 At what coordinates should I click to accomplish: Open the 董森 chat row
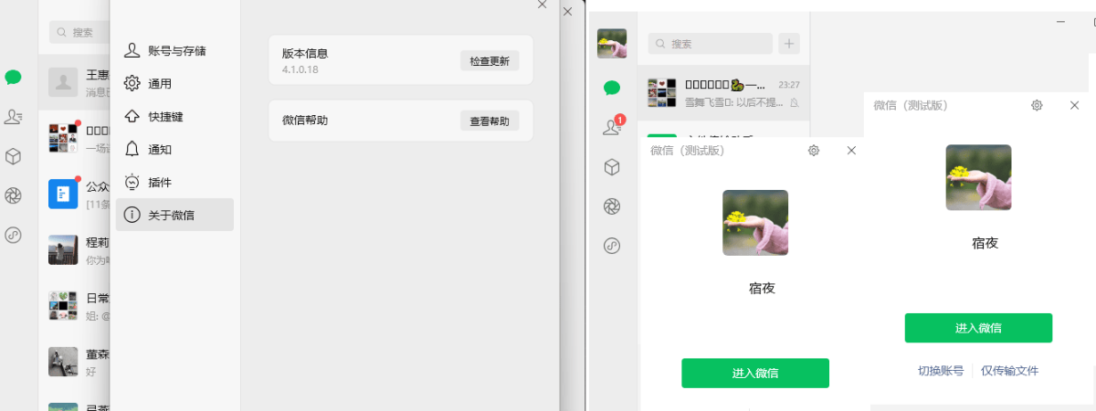click(x=74, y=362)
